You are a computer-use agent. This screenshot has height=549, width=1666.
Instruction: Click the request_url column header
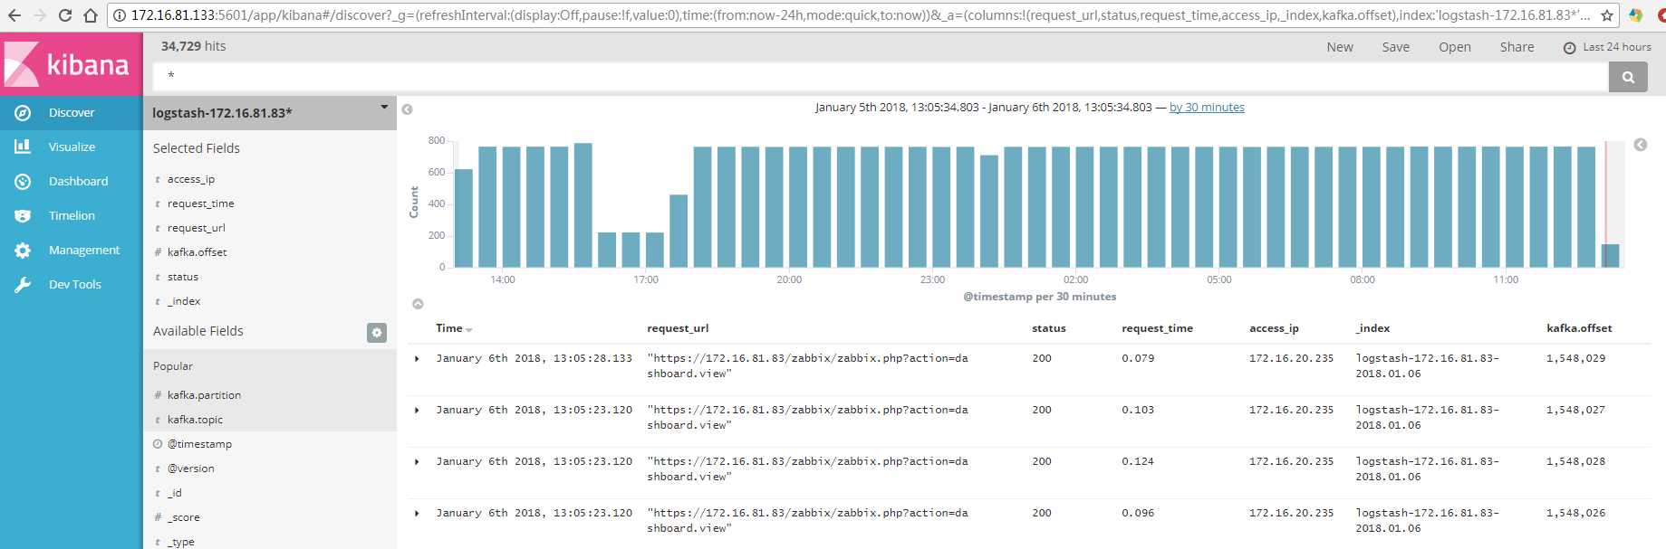tap(678, 328)
